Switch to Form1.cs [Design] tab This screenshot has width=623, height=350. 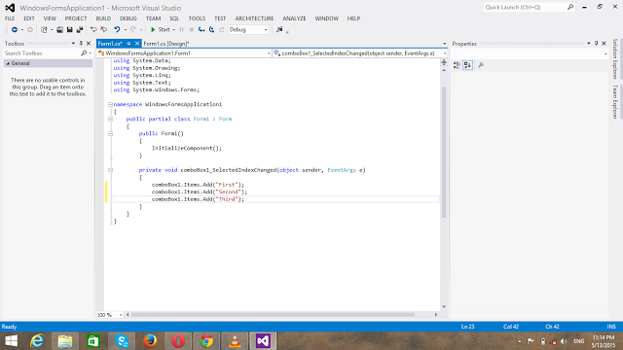166,44
